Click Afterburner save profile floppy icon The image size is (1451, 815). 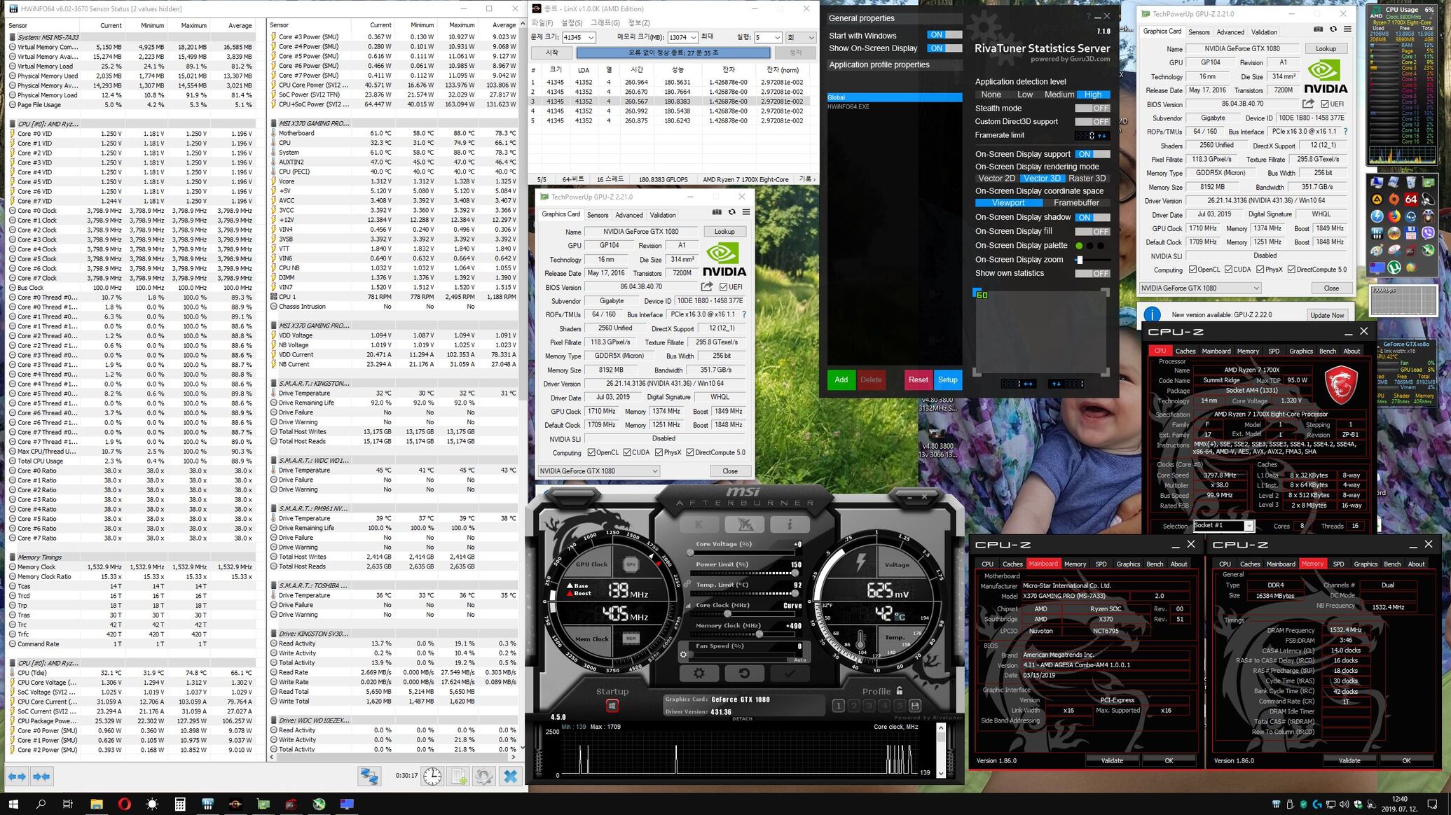914,706
